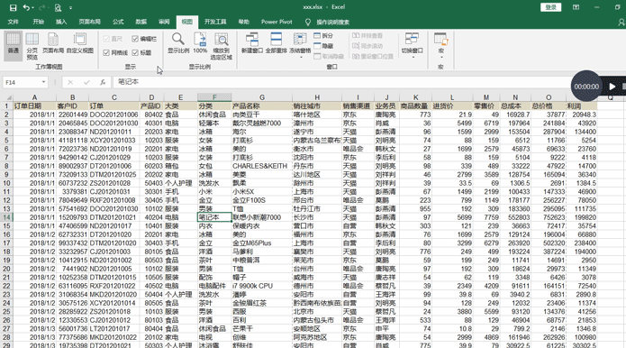This screenshot has height=348, width=626.
Task: Open the Undo history dropdown arrow
Action: pos(32,8)
